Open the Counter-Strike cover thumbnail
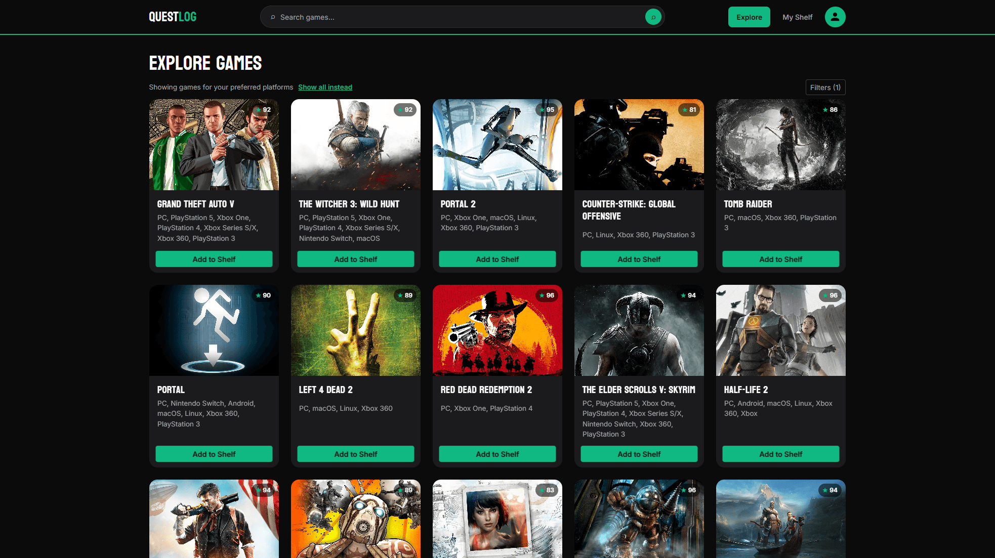Viewport: 995px width, 558px height. point(639,145)
